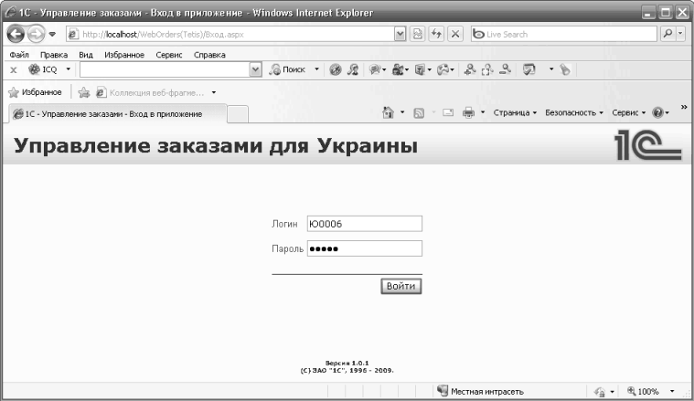
Task: Click the Print icon in command bar
Action: [x=468, y=112]
